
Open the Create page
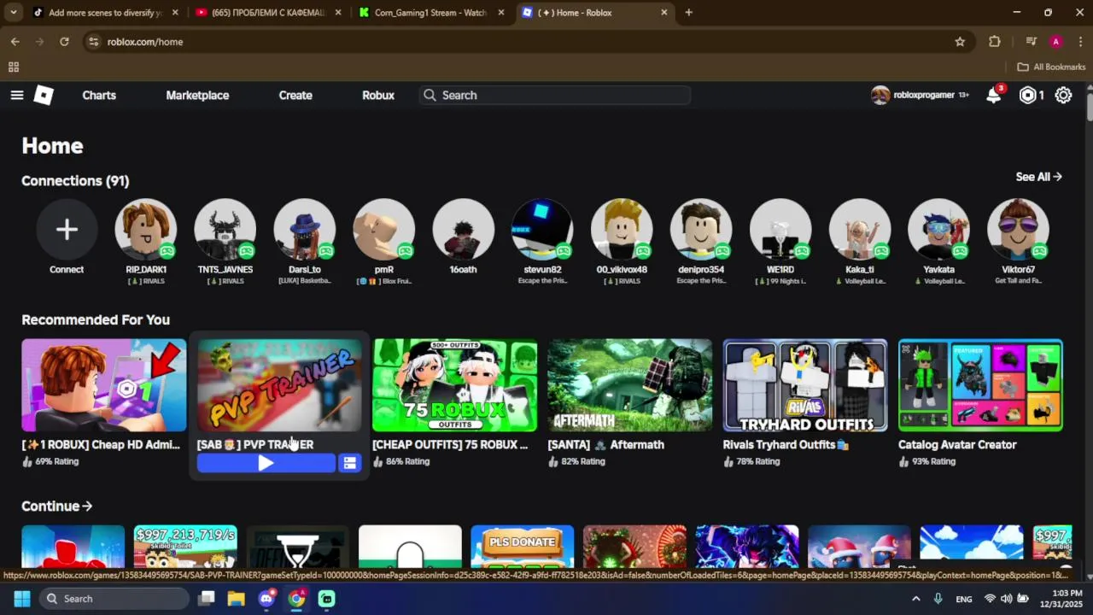click(x=295, y=95)
